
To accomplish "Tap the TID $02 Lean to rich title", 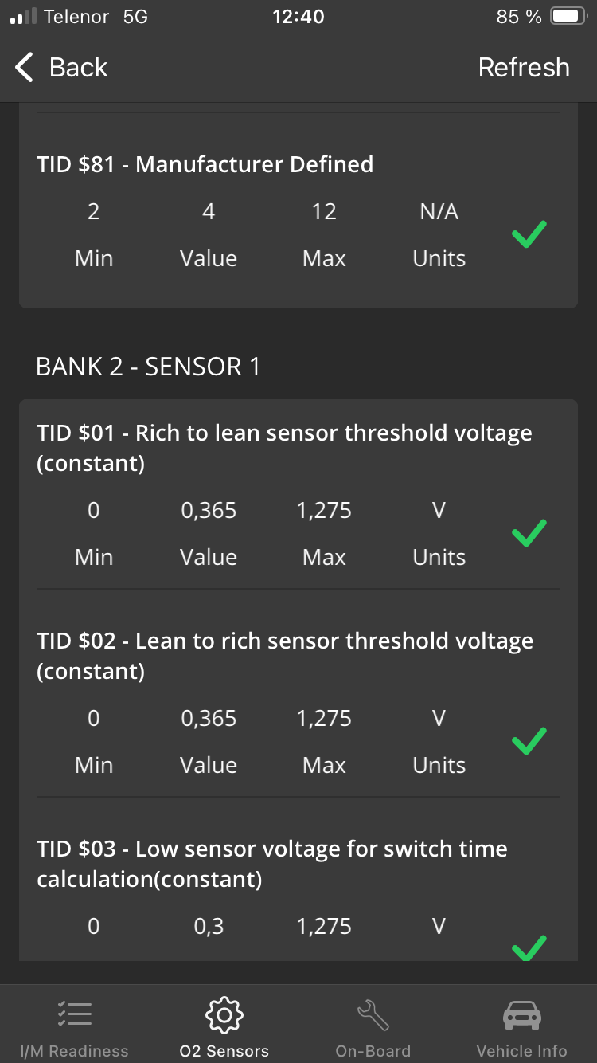I will click(x=284, y=655).
